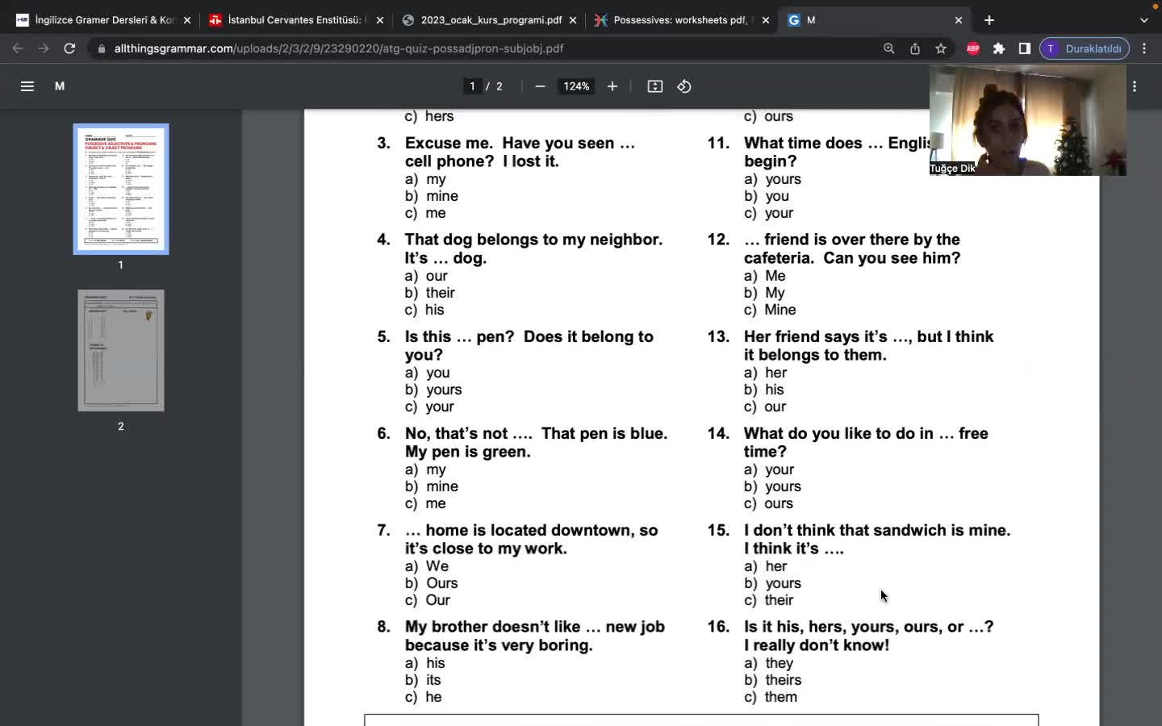Zoom in with the plus button
This screenshot has width=1162, height=726.
(x=612, y=86)
